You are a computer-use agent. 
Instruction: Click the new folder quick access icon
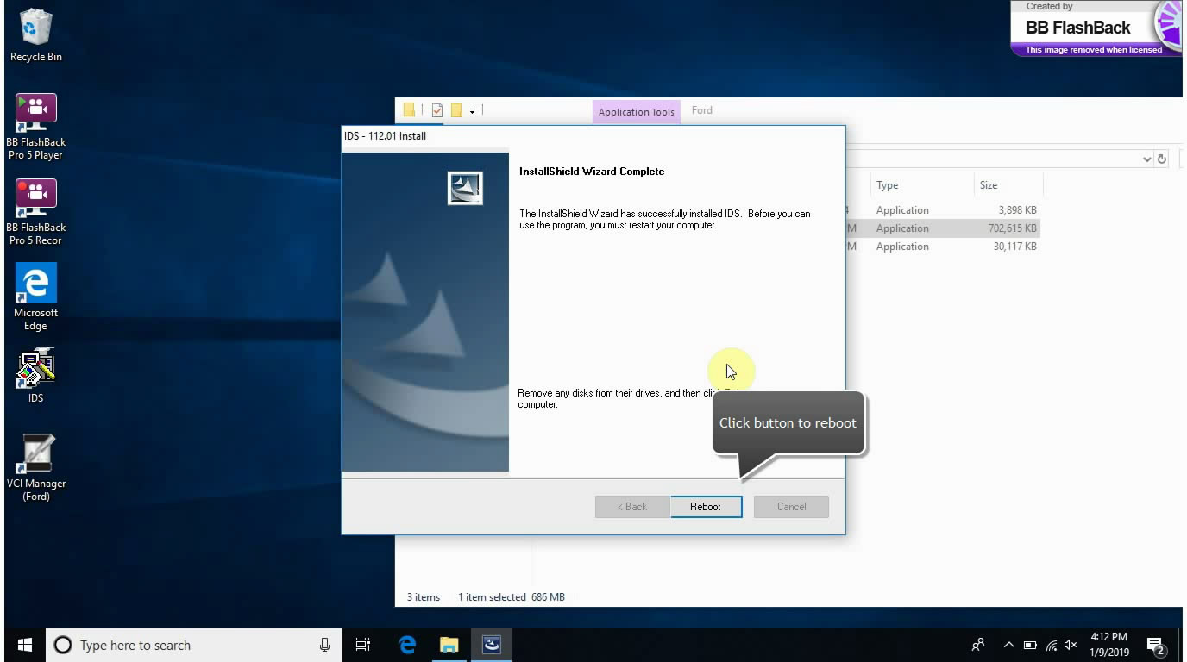456,110
